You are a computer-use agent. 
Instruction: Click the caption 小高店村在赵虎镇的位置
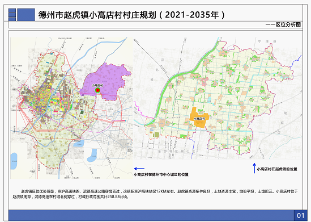click(277, 169)
